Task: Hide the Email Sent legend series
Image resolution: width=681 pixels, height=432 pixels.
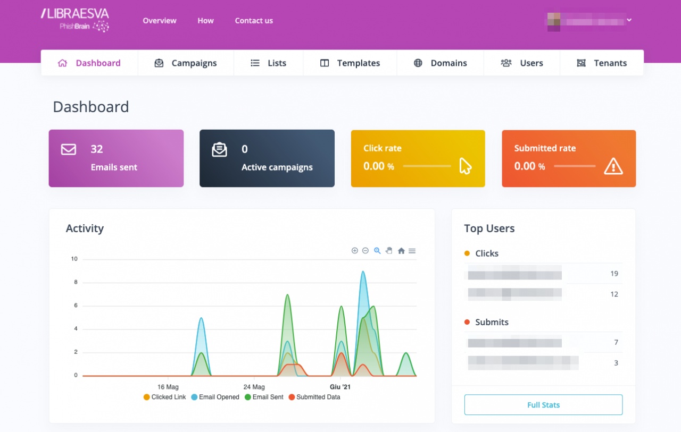Action: [x=264, y=397]
